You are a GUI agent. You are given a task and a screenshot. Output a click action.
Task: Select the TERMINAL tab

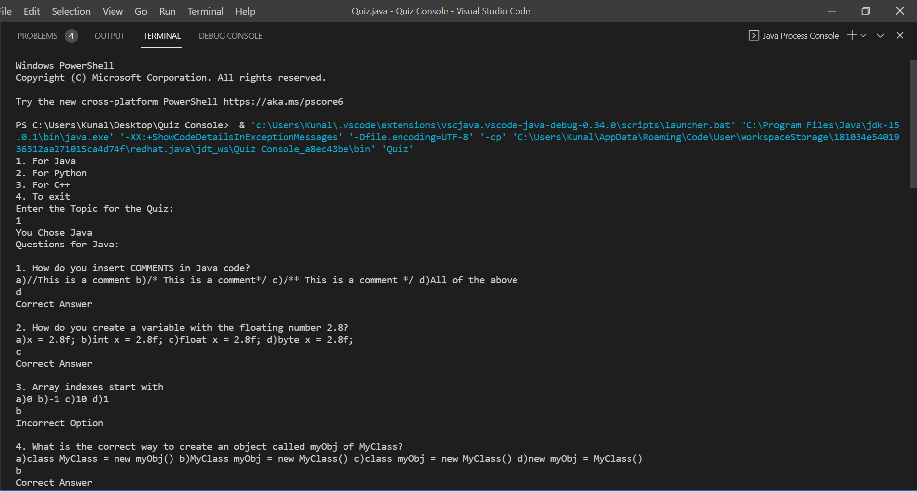[x=162, y=35]
